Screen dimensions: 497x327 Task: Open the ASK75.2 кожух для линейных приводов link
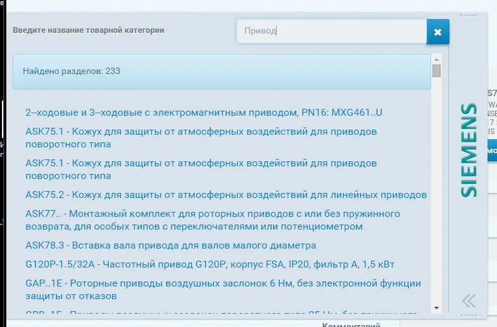point(226,195)
